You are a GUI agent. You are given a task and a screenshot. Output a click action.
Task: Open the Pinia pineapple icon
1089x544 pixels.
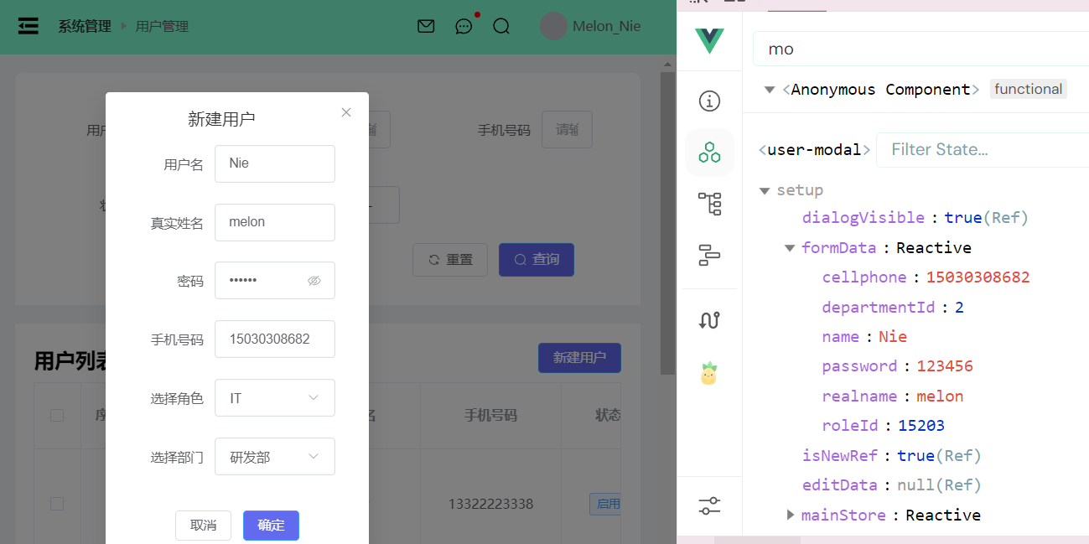(709, 373)
